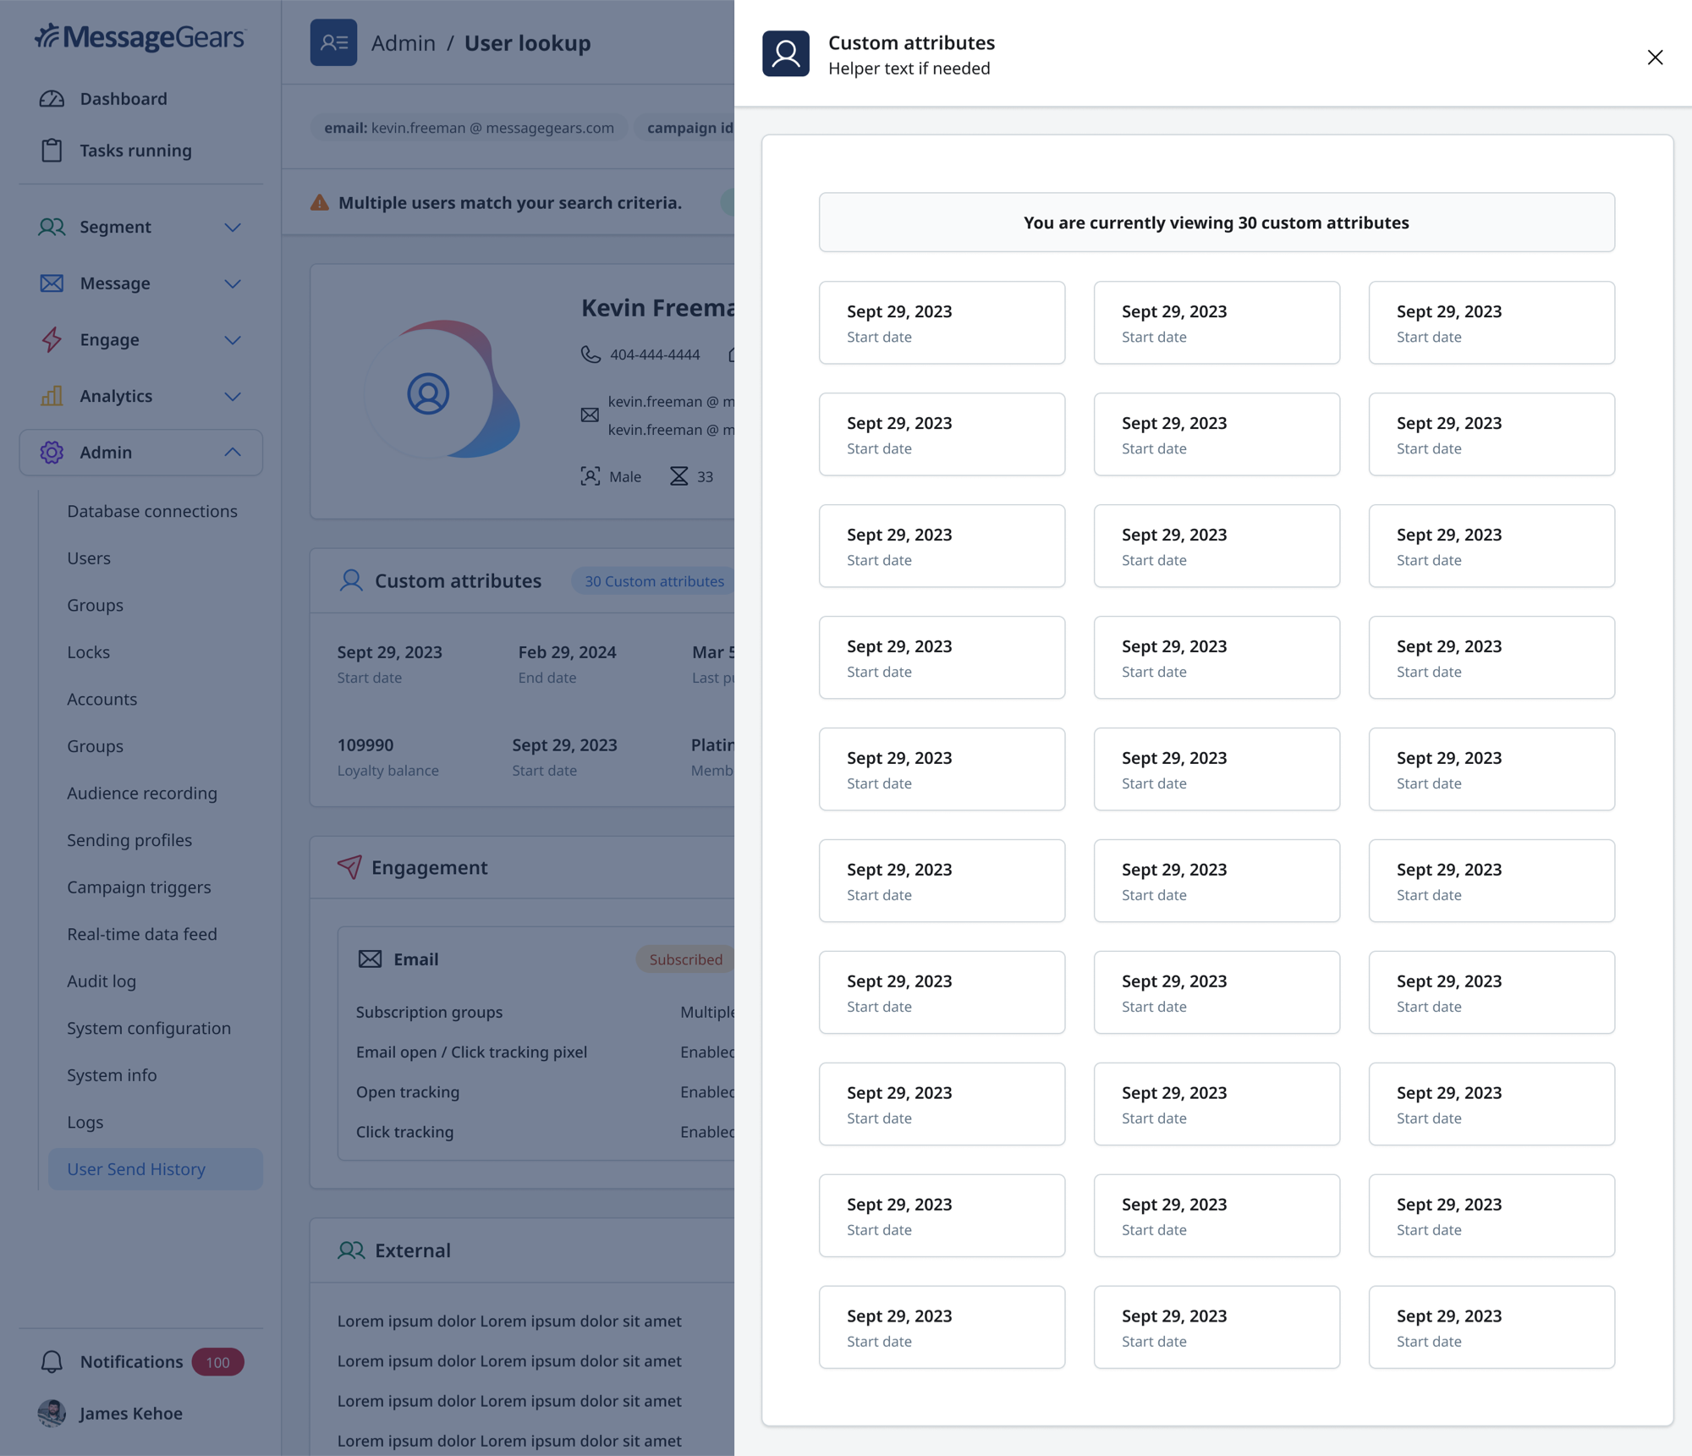The height and width of the screenshot is (1456, 1692).
Task: Open Campaign triggers page
Action: (139, 887)
